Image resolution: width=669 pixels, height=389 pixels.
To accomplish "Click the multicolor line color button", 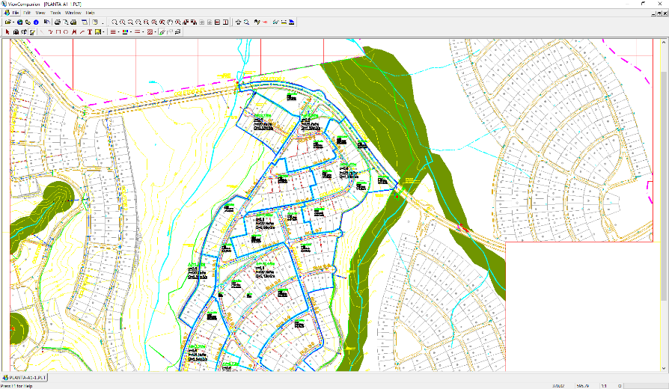I will 124,32.
